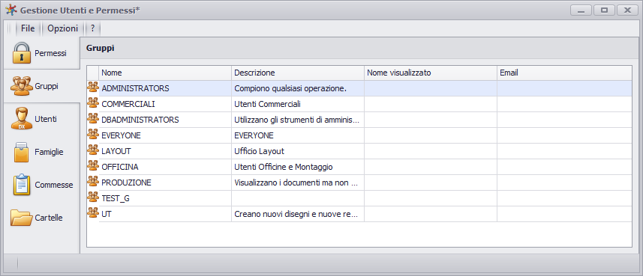Click the application logo in title bar

[x=11, y=10]
